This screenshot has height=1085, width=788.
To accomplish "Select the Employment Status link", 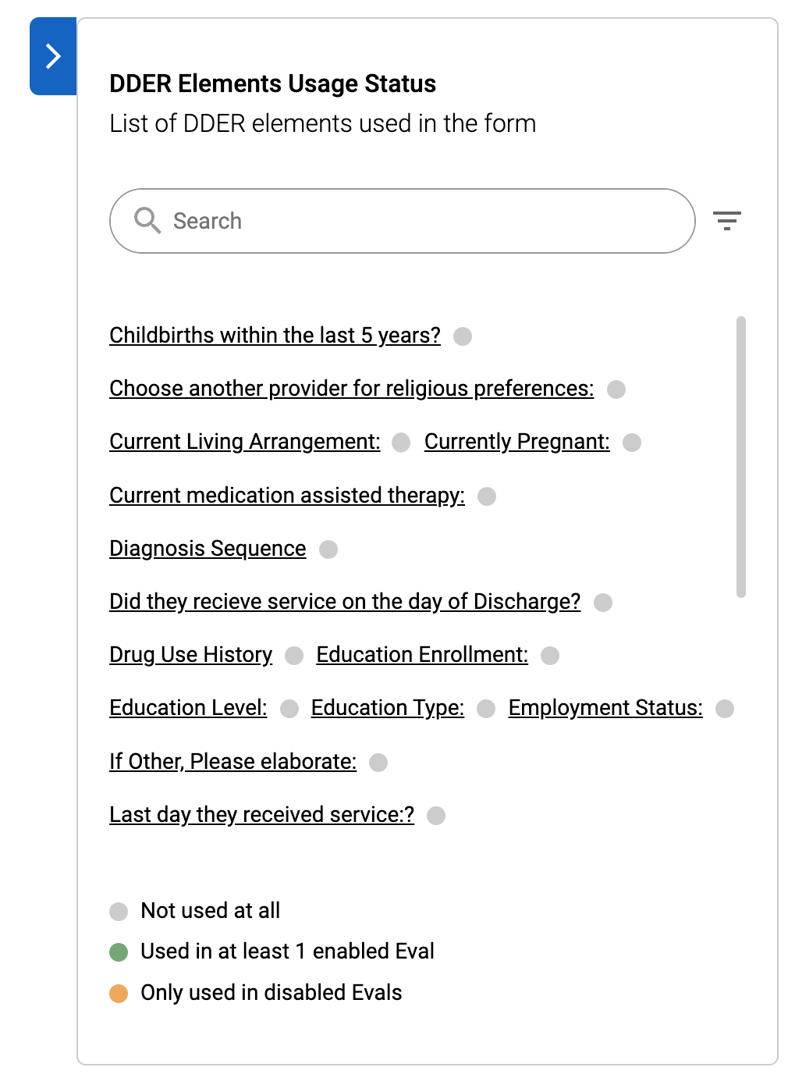I will coord(605,708).
